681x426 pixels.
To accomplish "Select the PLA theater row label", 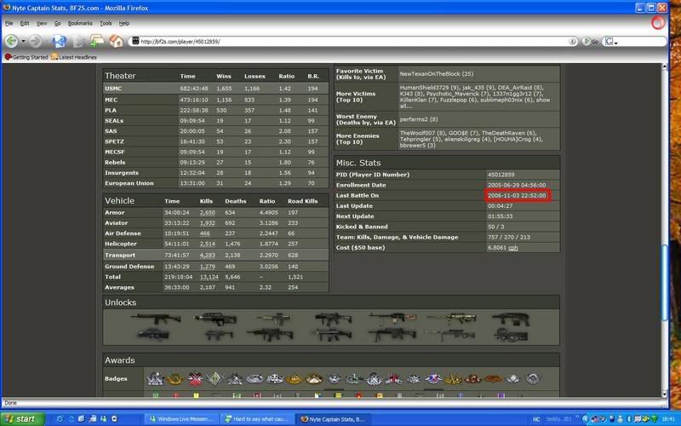I will tap(111, 111).
